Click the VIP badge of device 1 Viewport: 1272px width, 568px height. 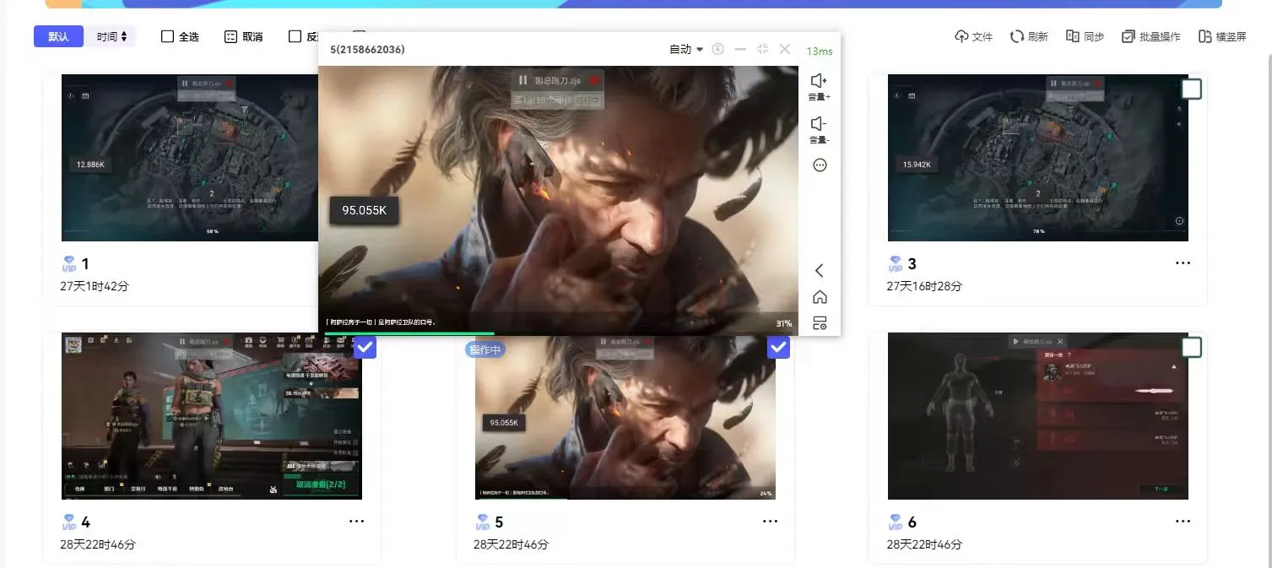pyautogui.click(x=69, y=263)
